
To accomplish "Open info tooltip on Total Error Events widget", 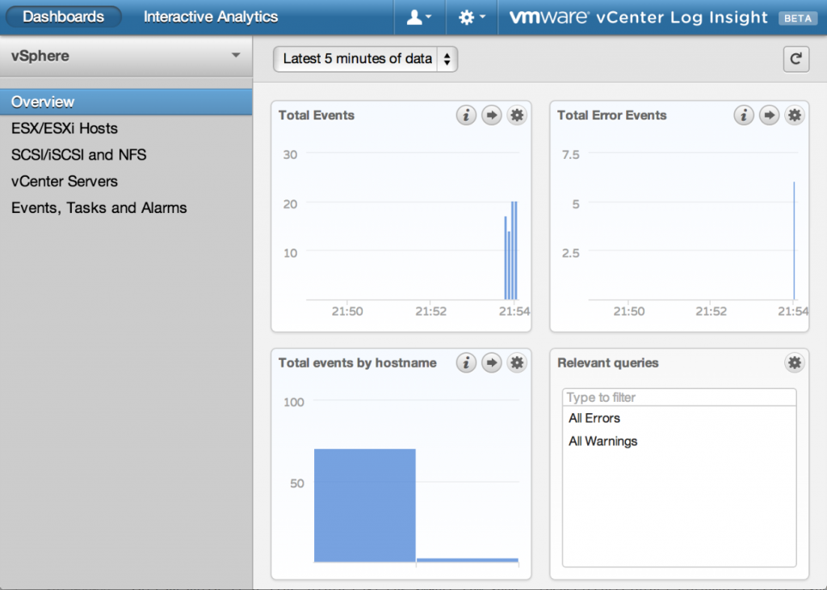I will 744,115.
